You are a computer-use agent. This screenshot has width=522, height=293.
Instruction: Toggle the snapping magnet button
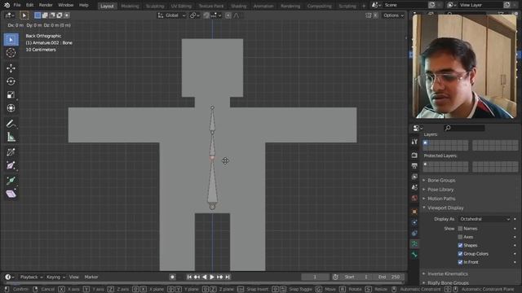(x=206, y=15)
